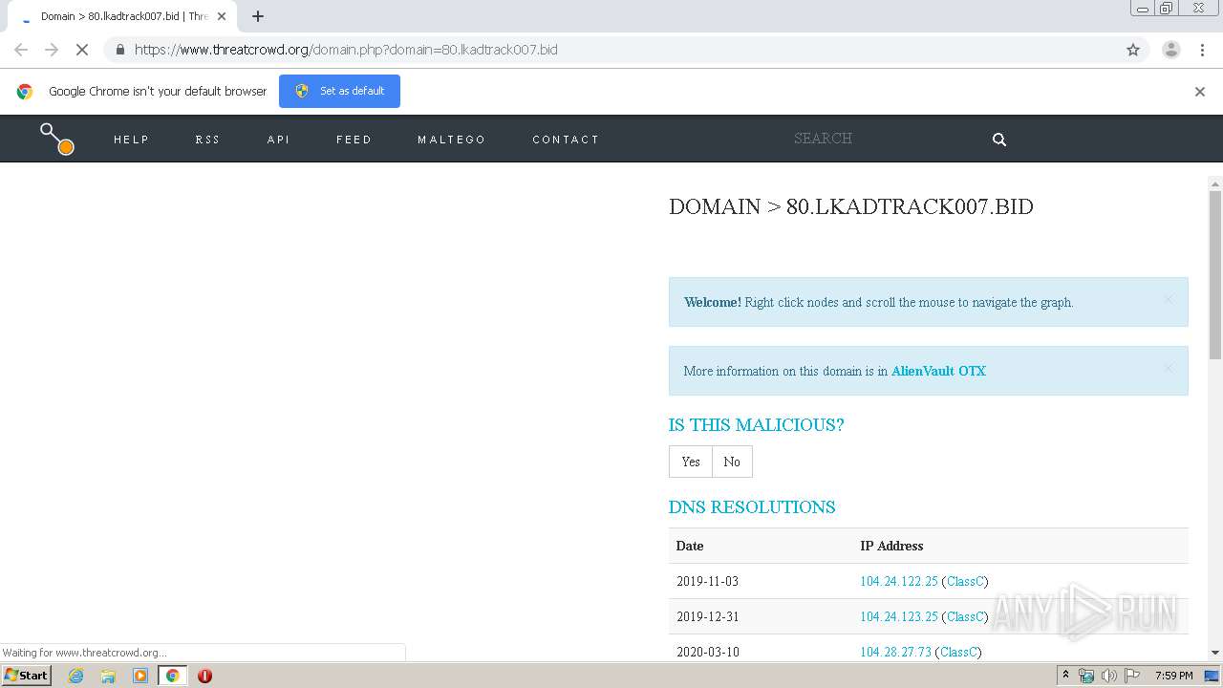This screenshot has width=1223, height=688.
Task: Dismiss the default browser notification bar
Action: 1200,92
